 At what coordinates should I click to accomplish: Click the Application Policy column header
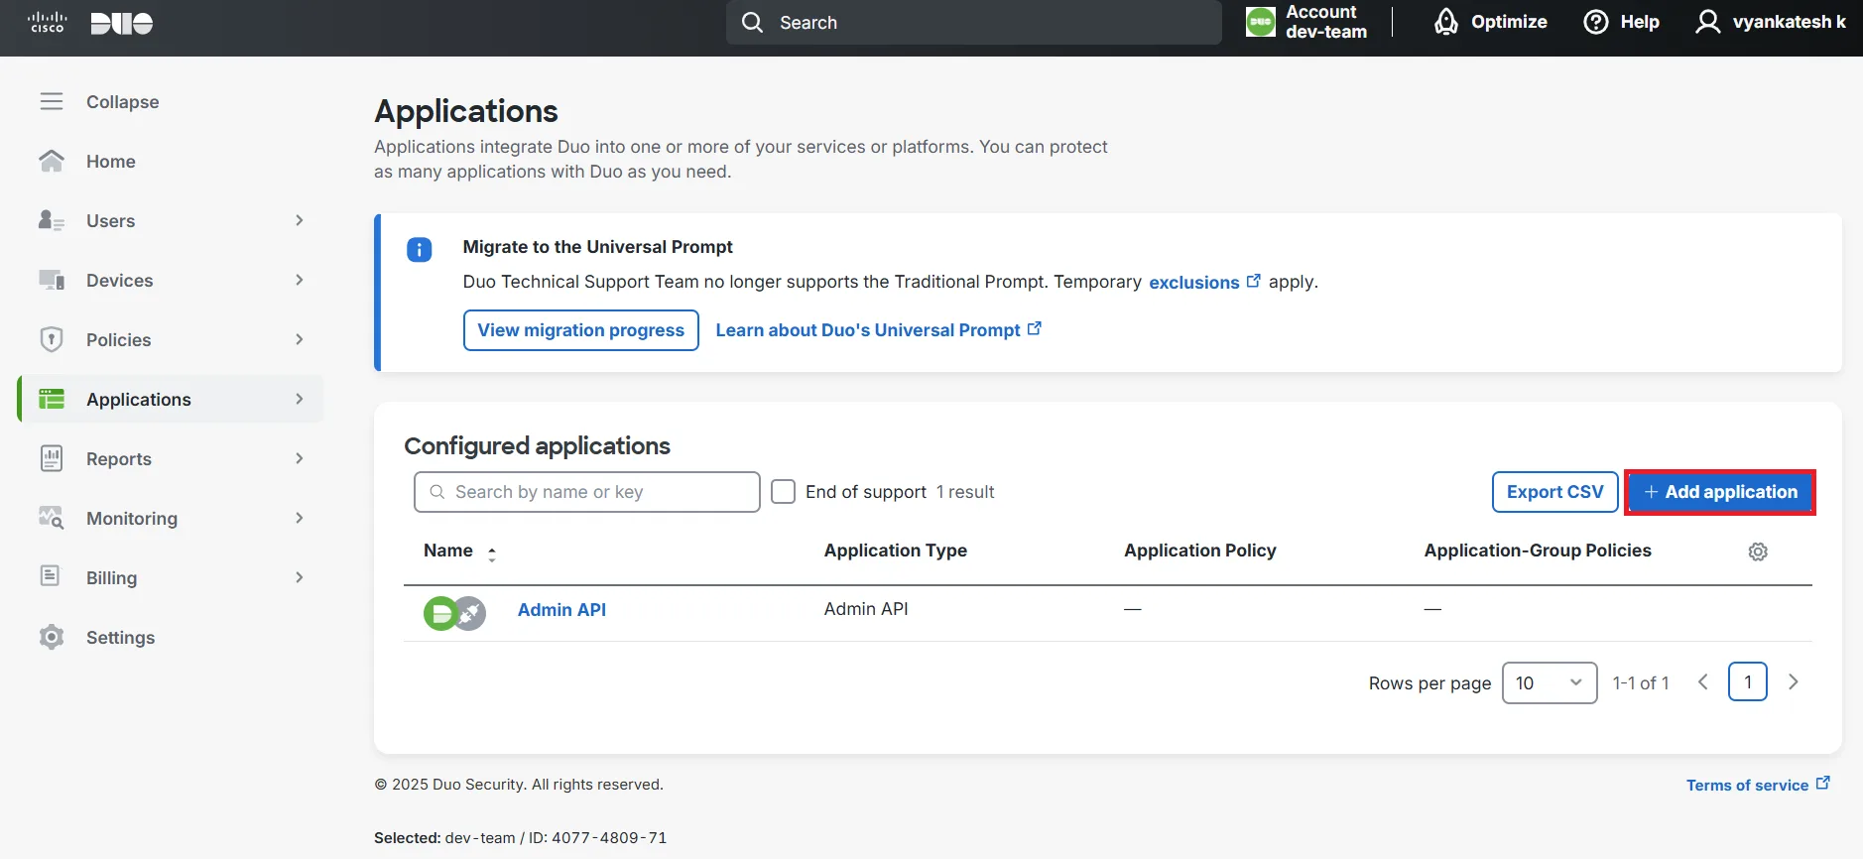(1200, 551)
